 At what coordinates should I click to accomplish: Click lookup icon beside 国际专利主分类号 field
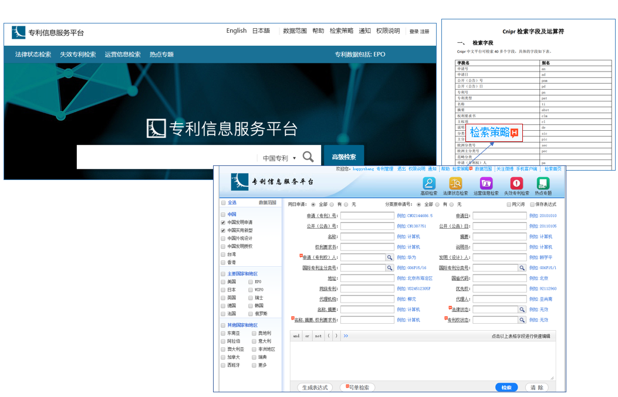389,268
